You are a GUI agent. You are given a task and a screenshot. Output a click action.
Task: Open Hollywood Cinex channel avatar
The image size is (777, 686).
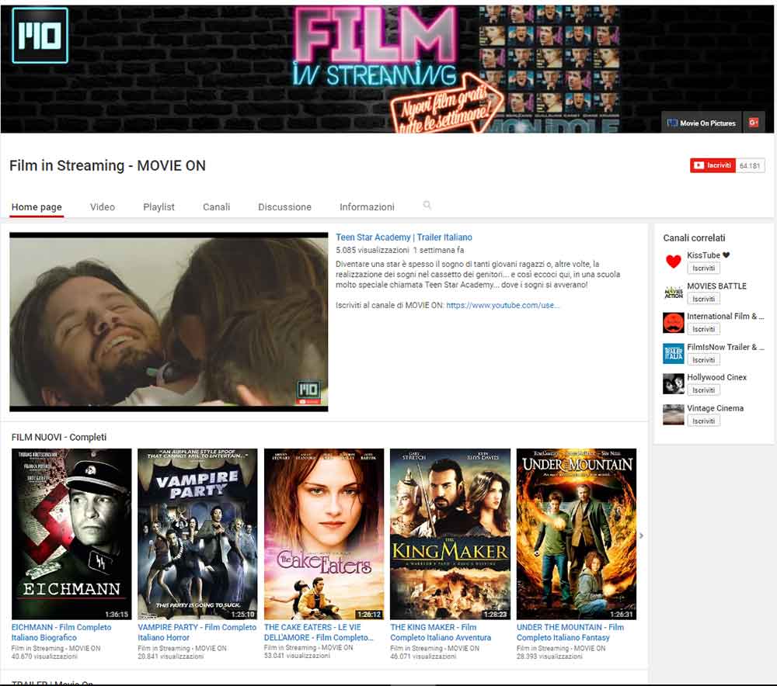[674, 384]
